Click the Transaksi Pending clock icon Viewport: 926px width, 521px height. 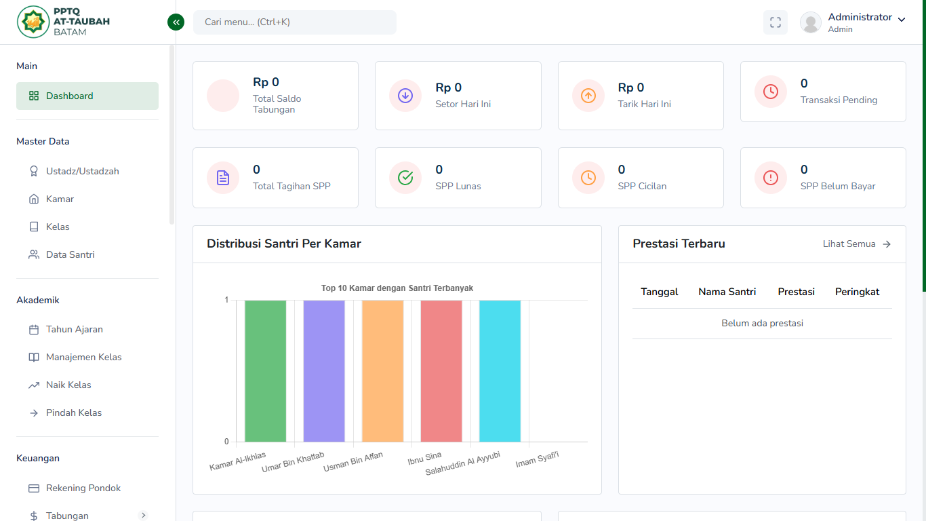coord(771,92)
